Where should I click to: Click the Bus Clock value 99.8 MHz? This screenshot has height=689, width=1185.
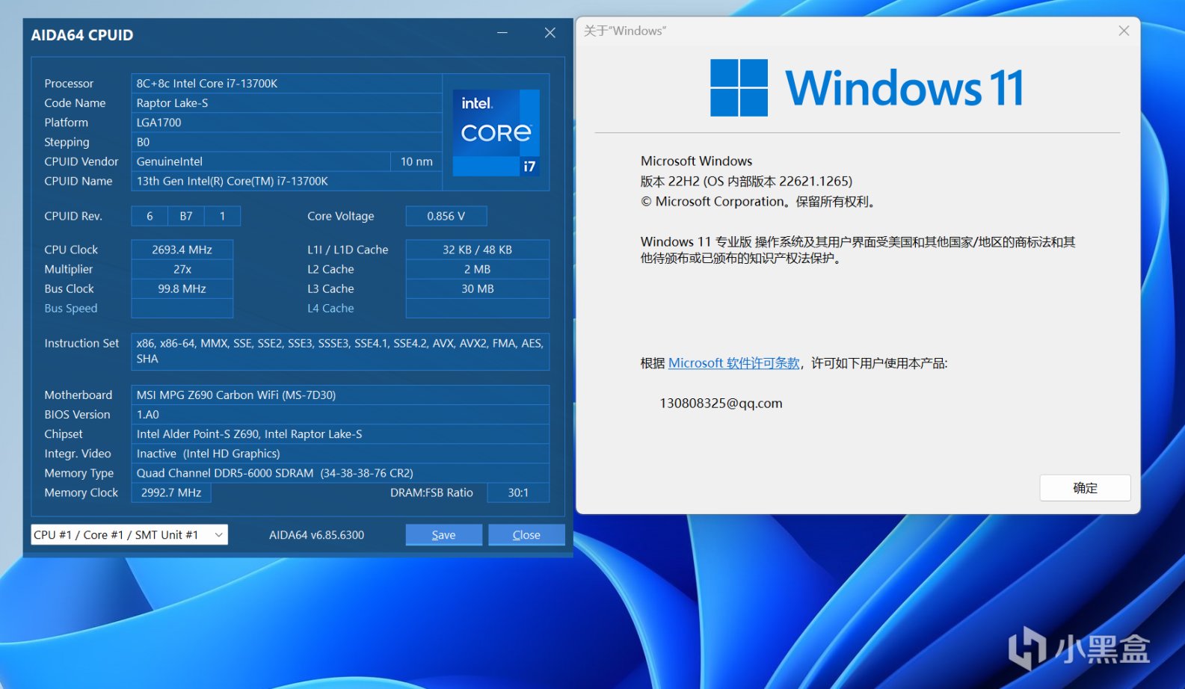pyautogui.click(x=182, y=288)
